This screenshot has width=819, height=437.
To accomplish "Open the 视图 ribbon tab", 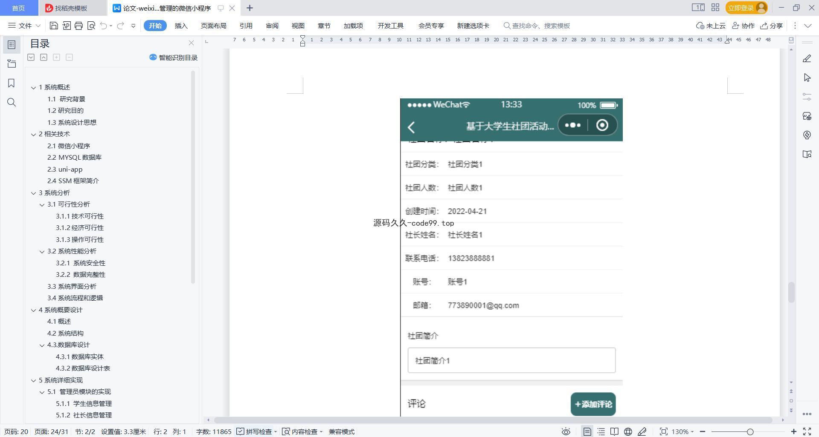I will (298, 26).
